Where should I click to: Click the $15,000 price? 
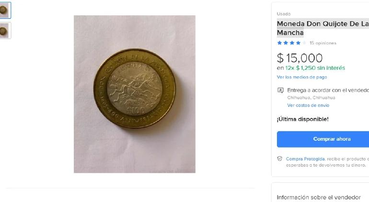[300, 58]
